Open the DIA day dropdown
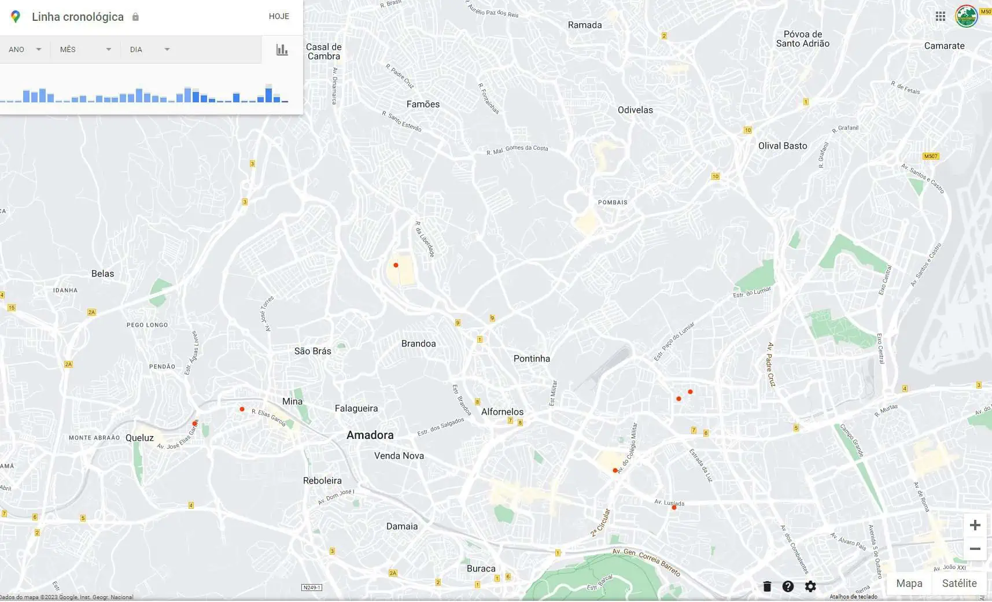 (x=150, y=50)
